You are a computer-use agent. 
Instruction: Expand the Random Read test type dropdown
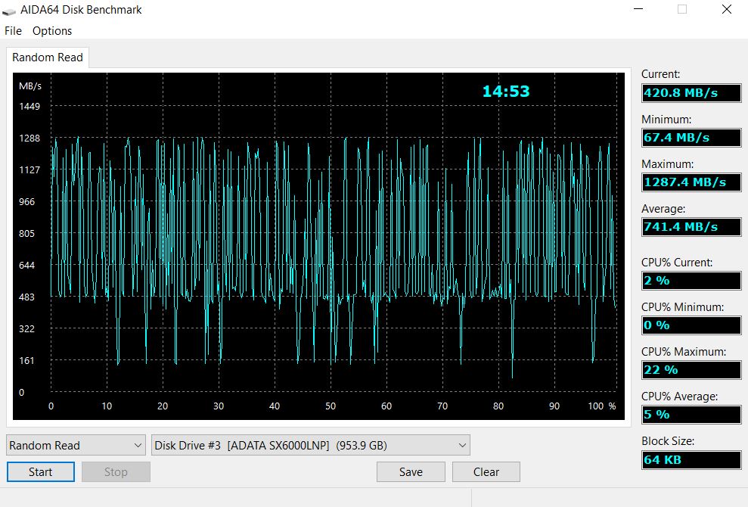76,446
